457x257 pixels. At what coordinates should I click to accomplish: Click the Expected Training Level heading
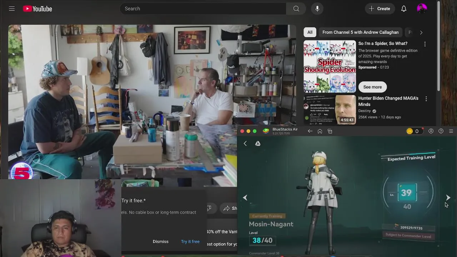(411, 158)
